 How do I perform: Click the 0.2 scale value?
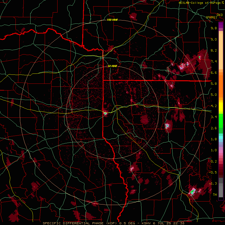pyautogui.click(x=214, y=161)
